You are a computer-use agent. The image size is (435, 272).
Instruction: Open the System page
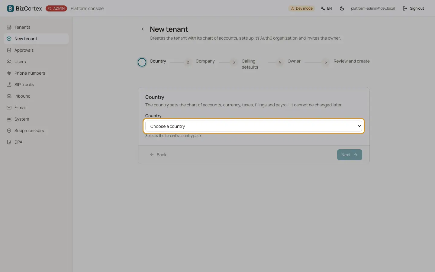[36, 119]
